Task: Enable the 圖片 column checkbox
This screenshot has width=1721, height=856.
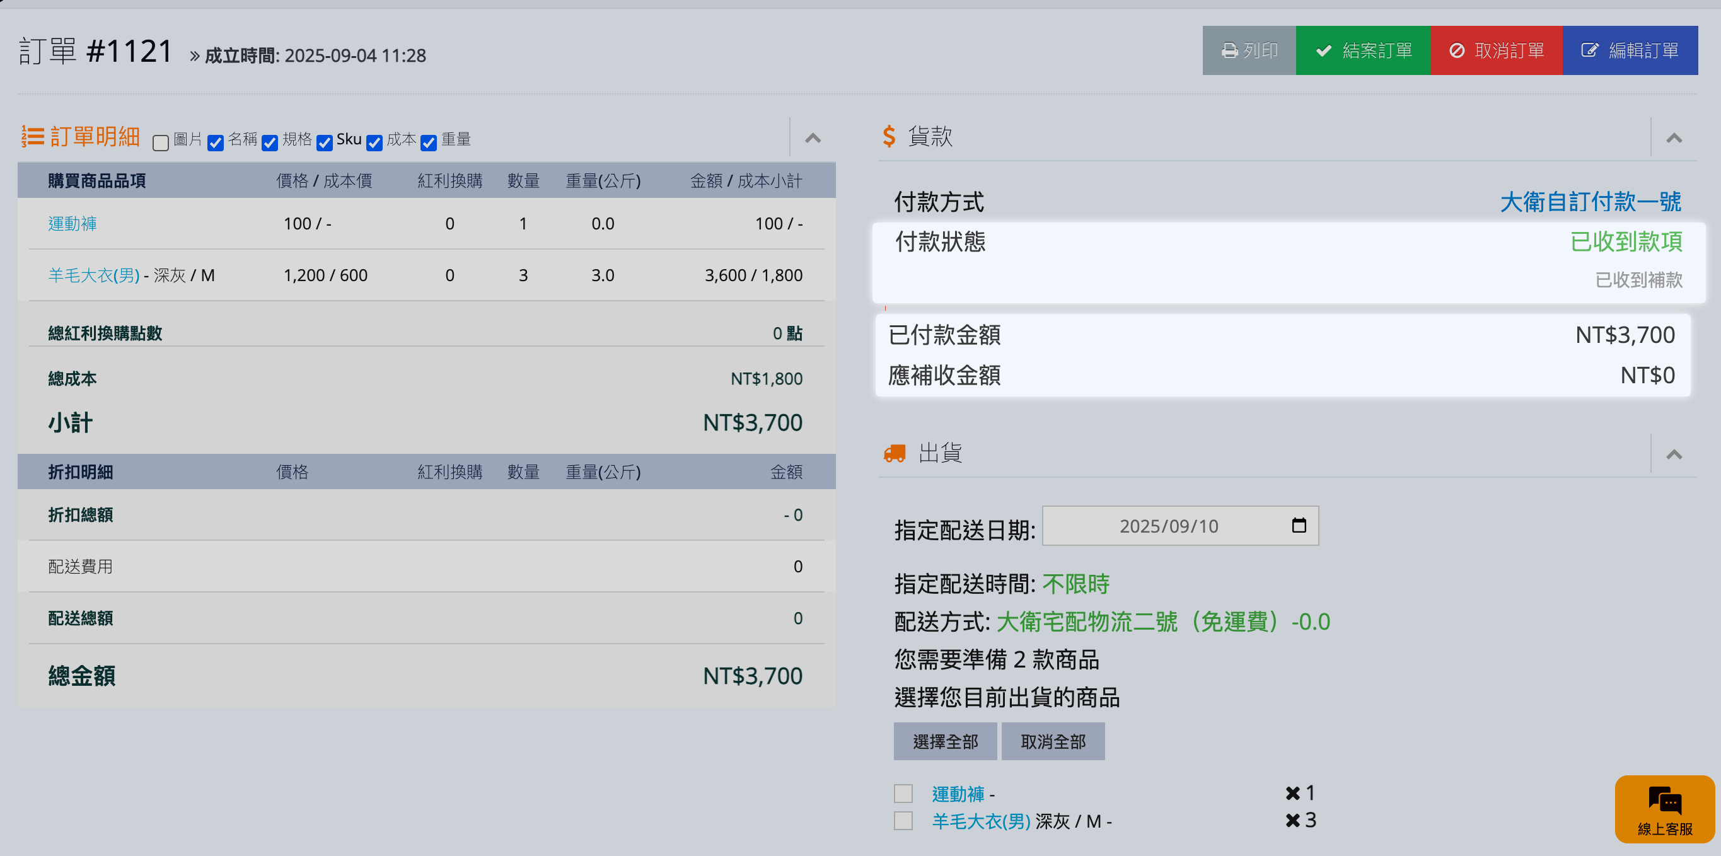Action: (x=160, y=143)
